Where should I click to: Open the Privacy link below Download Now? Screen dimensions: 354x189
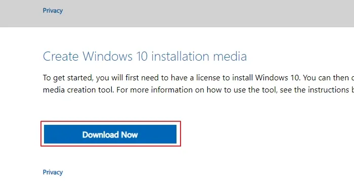[x=53, y=172]
